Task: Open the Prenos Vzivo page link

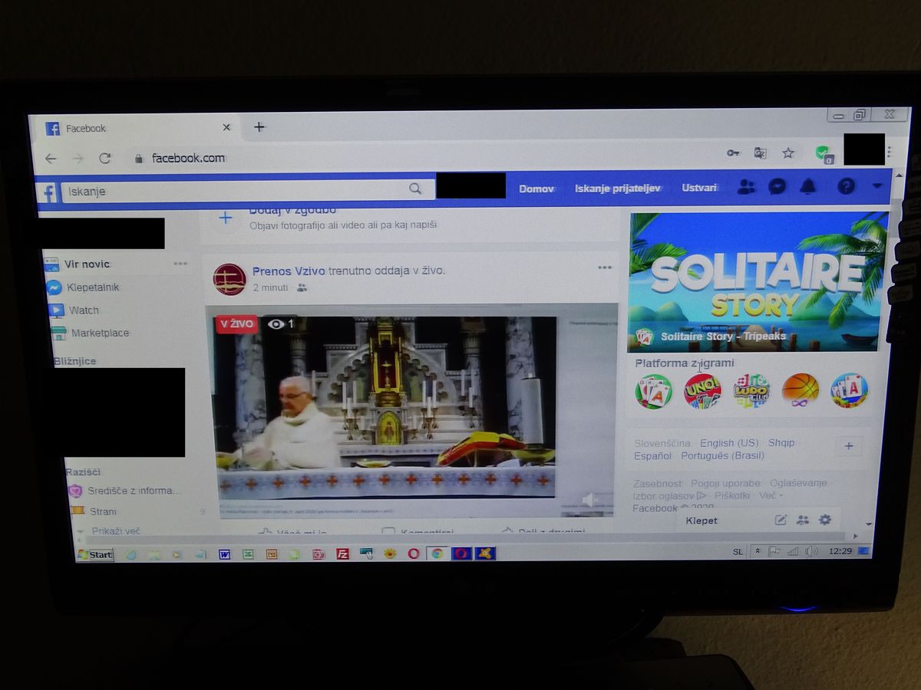Action: [x=289, y=271]
